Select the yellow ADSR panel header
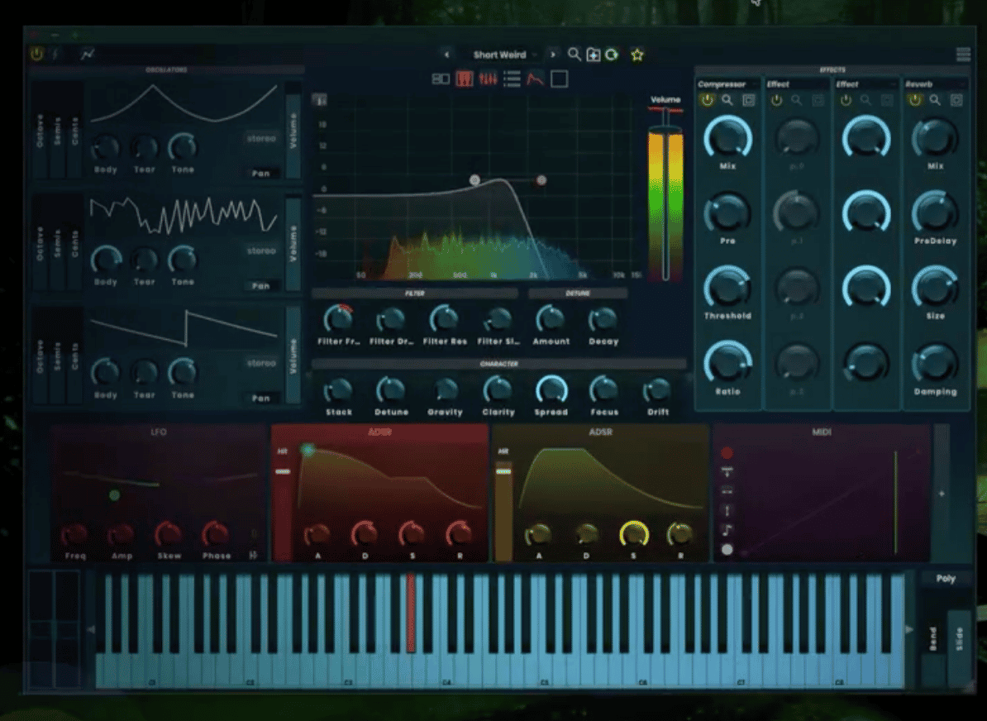The width and height of the screenshot is (987, 721). coord(600,432)
